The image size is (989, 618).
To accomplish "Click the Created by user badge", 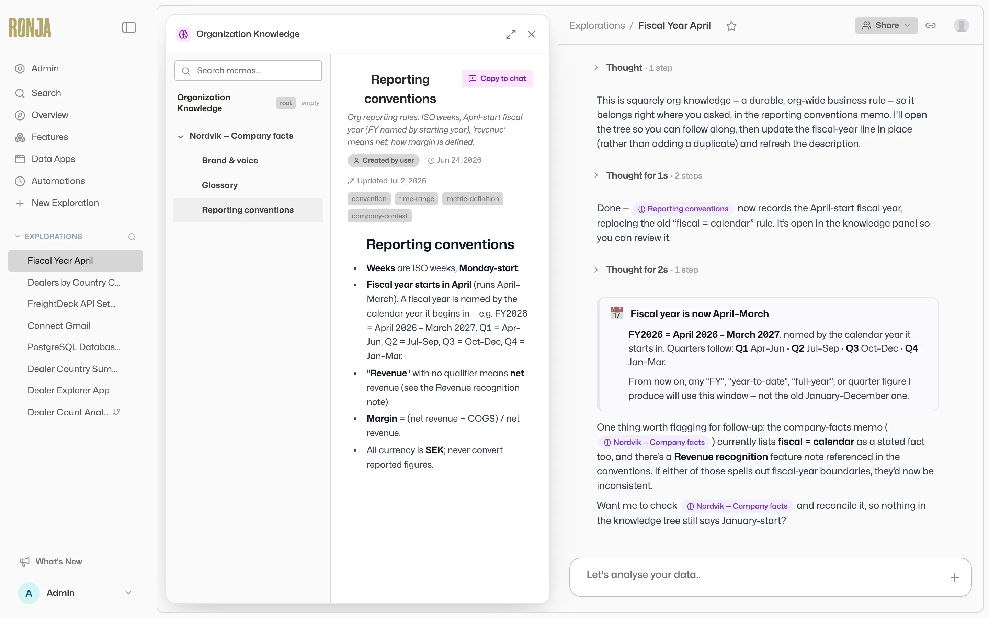I will tap(383, 160).
